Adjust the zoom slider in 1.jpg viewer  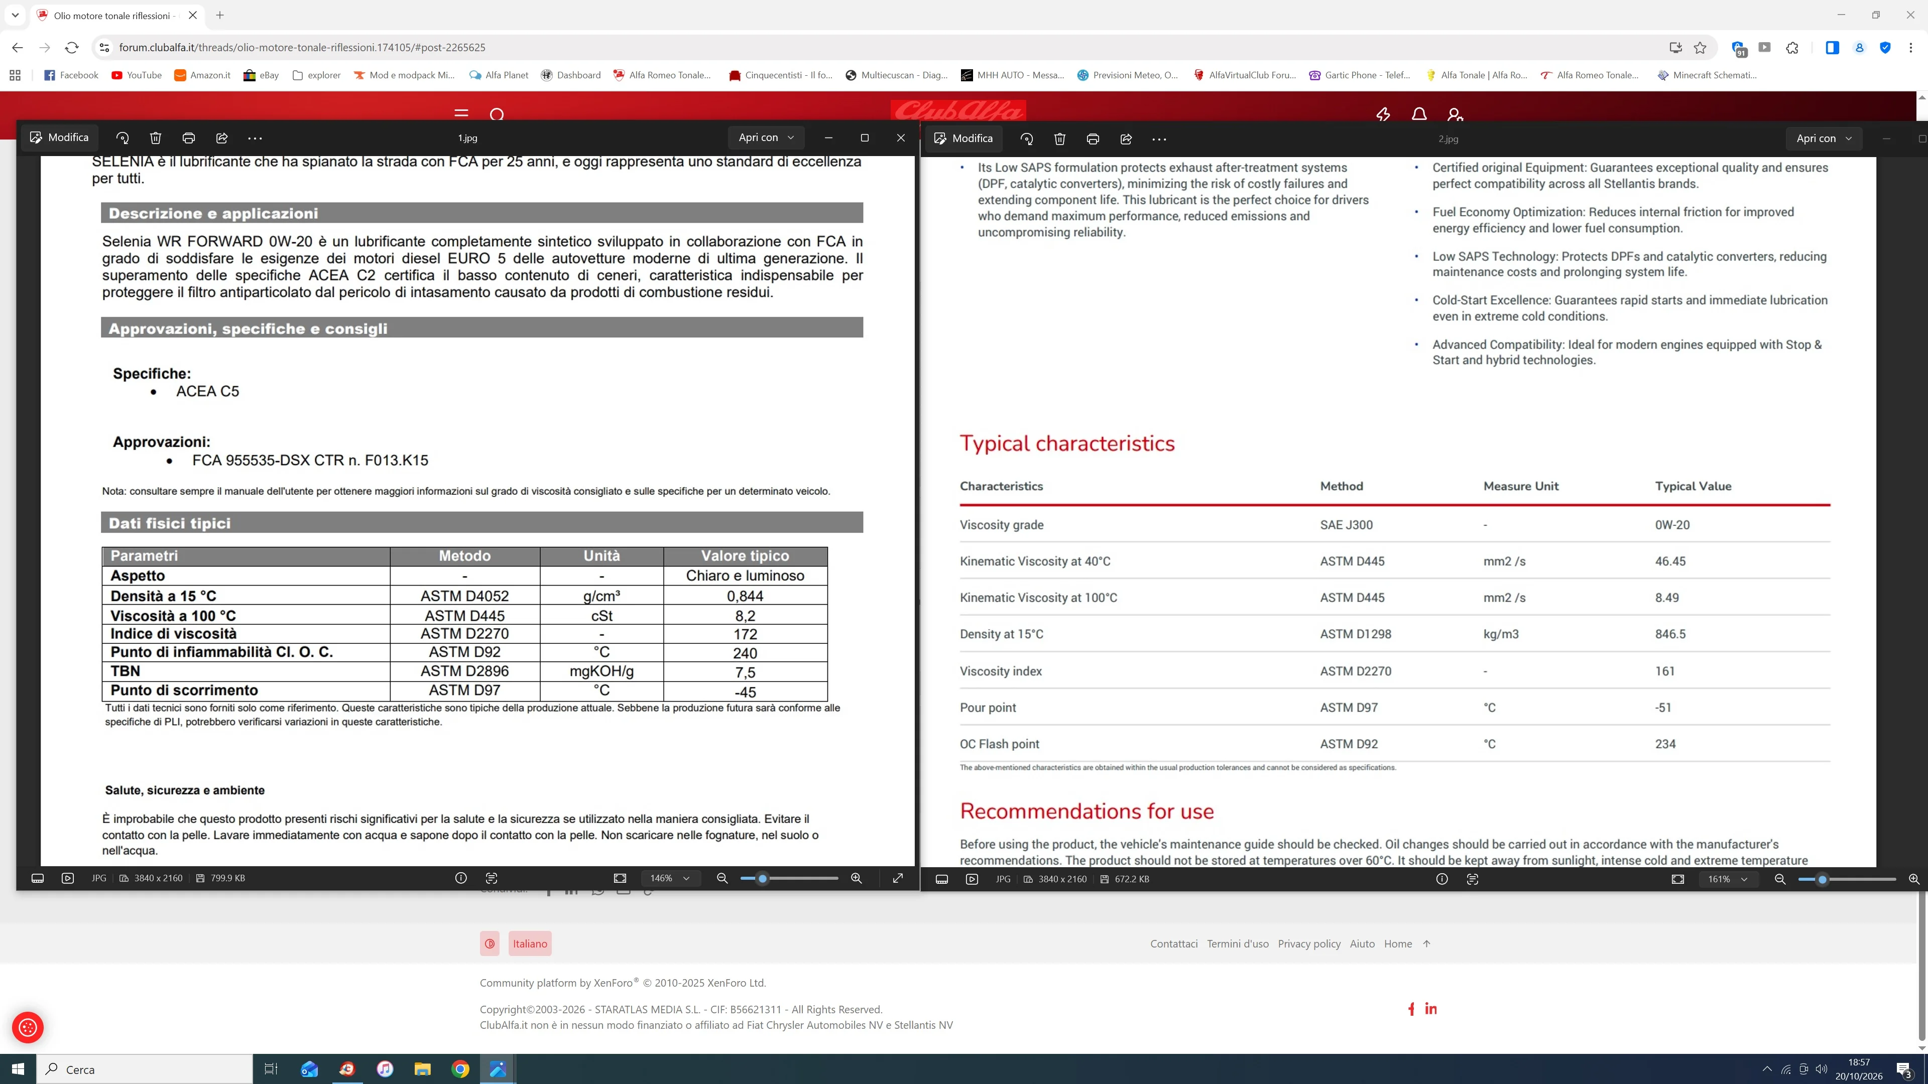[789, 878]
